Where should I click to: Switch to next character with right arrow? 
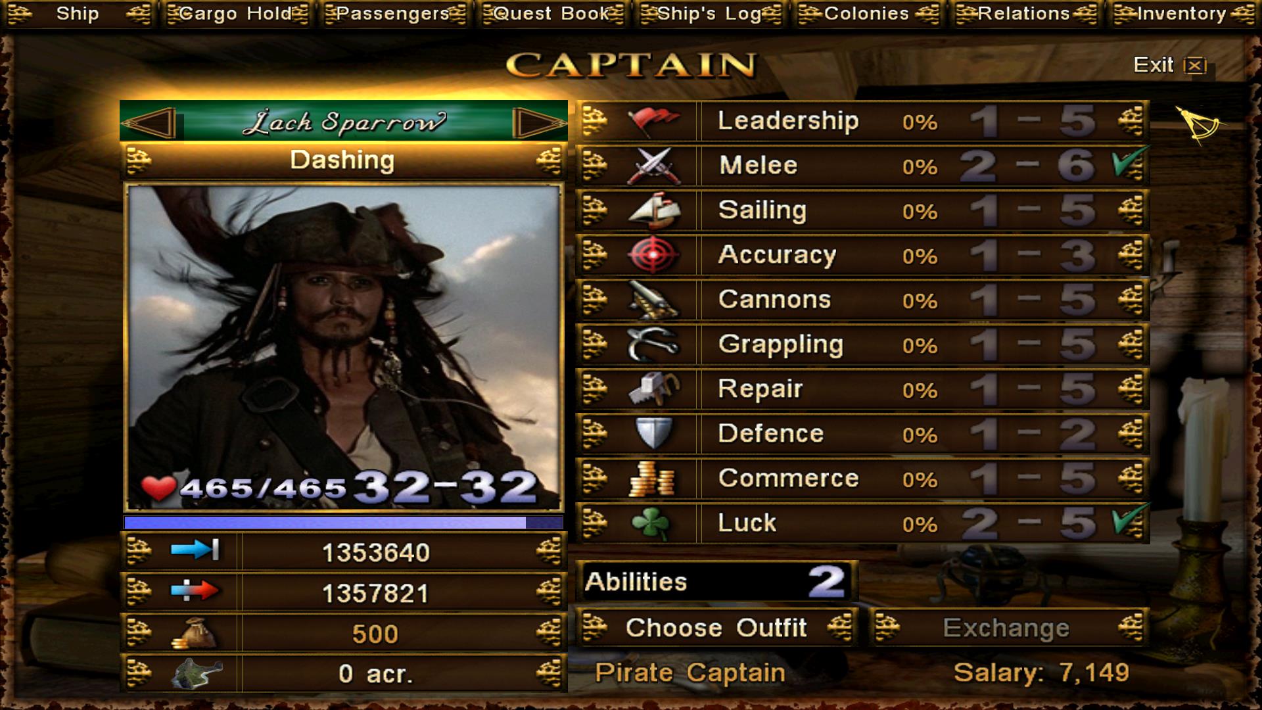pyautogui.click(x=538, y=122)
